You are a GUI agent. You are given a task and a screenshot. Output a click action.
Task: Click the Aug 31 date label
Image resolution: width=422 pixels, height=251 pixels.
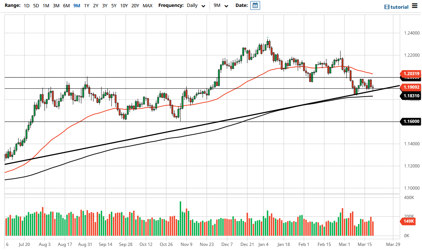(x=85, y=244)
